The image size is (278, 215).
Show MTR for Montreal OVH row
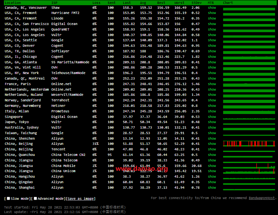212,78
